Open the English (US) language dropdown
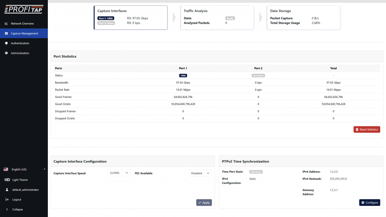The width and height of the screenshot is (386, 217). (24, 169)
